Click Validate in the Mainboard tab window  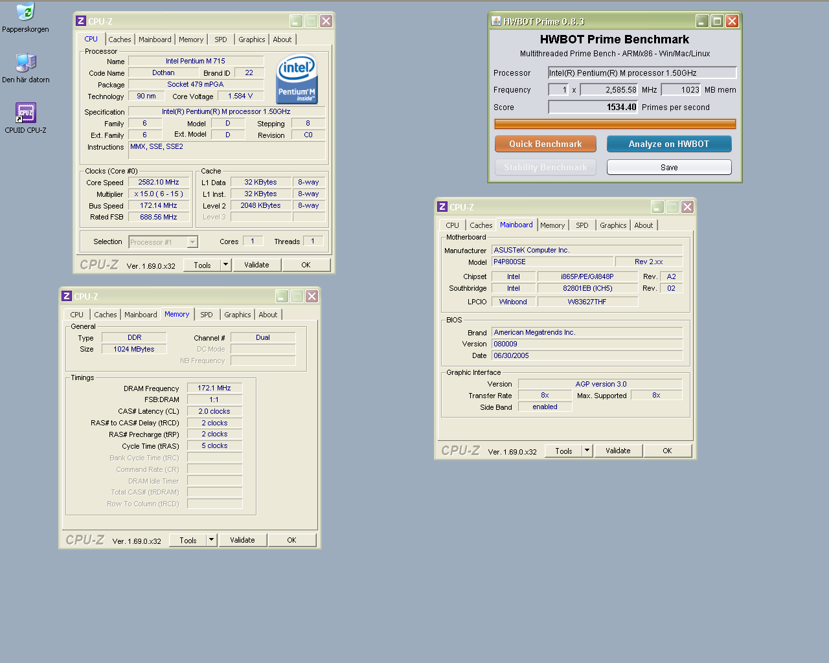tap(618, 451)
